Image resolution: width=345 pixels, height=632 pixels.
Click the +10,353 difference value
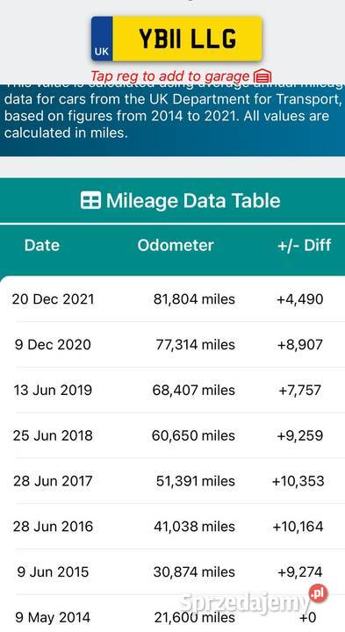(x=298, y=481)
